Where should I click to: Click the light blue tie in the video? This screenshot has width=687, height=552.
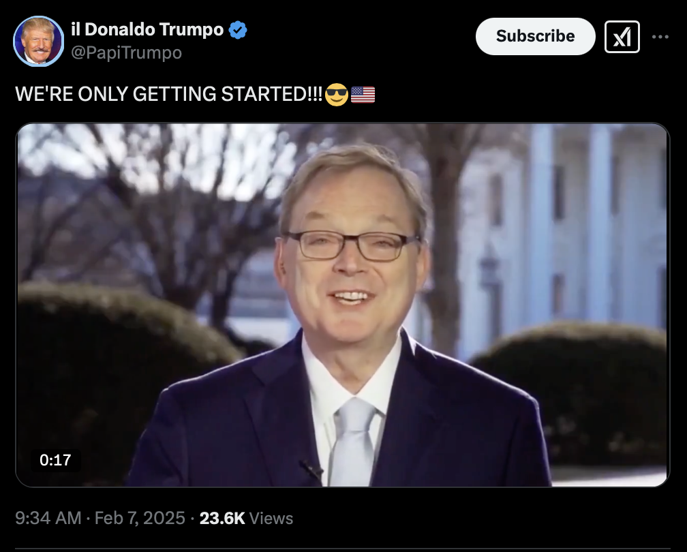(352, 442)
